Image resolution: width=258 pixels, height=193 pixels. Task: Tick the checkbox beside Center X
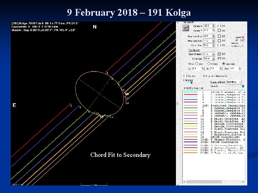click(x=219, y=26)
